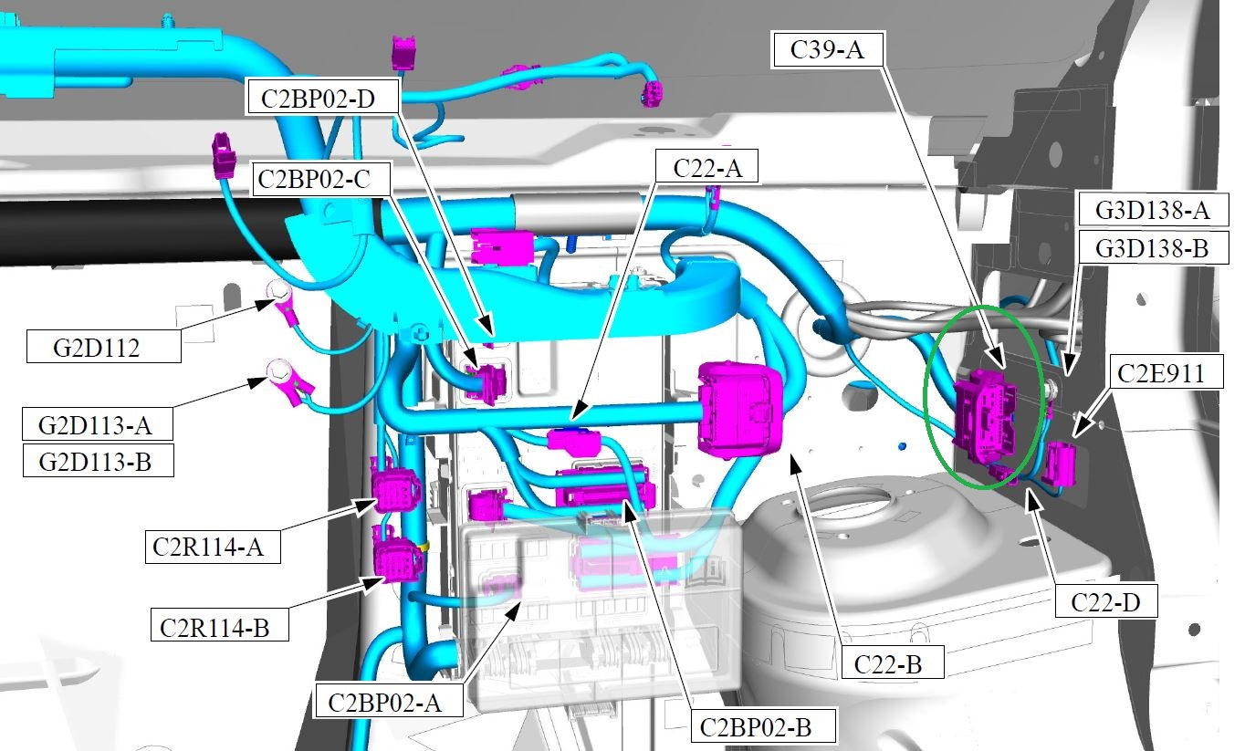Click the C2BP02-A label box
The height and width of the screenshot is (751, 1245).
[x=389, y=701]
